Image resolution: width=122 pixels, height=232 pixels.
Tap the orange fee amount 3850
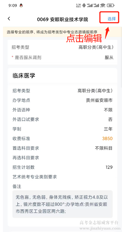107,139
